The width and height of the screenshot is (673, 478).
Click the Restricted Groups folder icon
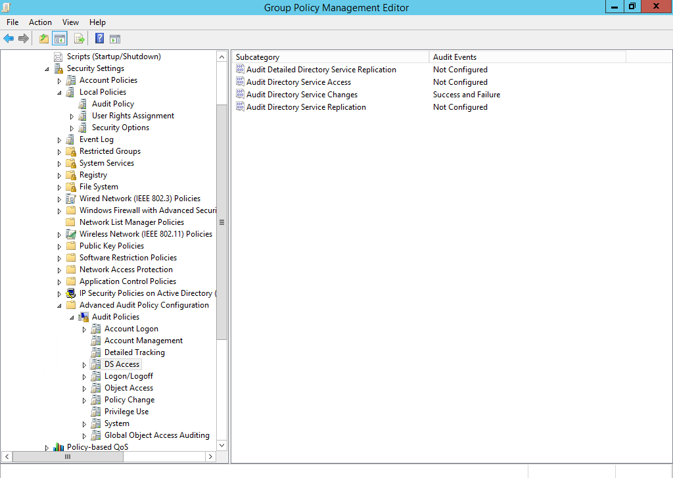(x=71, y=151)
